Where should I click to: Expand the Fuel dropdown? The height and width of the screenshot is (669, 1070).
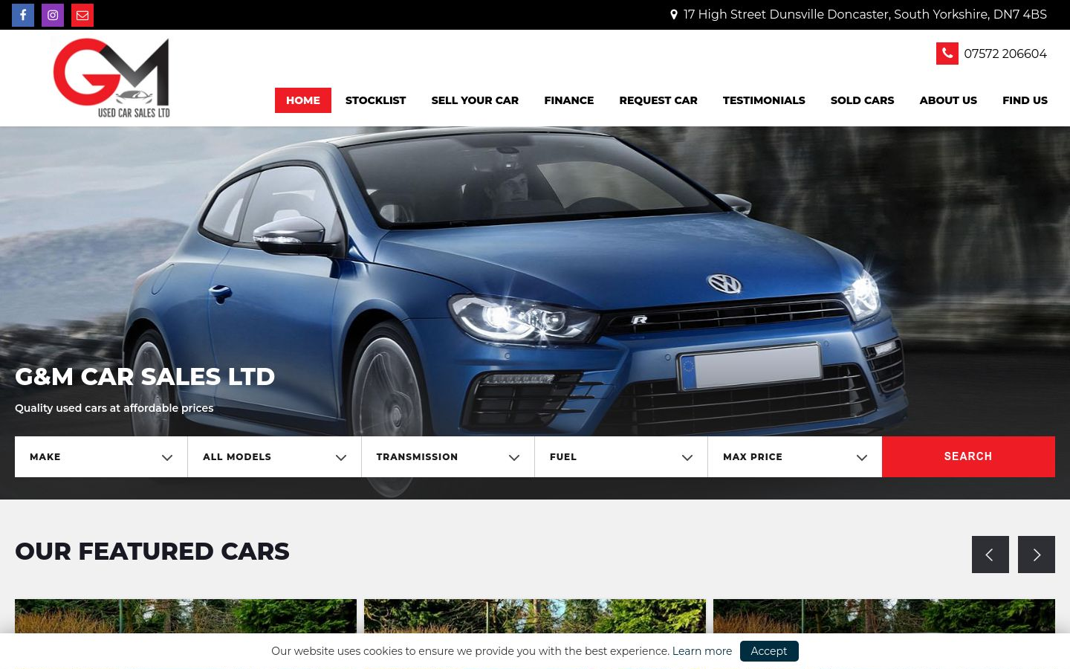click(621, 456)
